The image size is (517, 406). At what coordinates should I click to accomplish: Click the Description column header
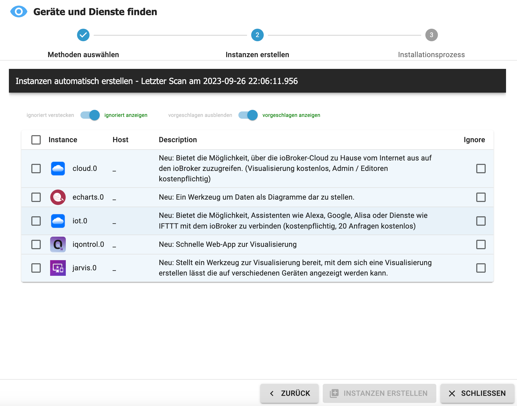(178, 140)
